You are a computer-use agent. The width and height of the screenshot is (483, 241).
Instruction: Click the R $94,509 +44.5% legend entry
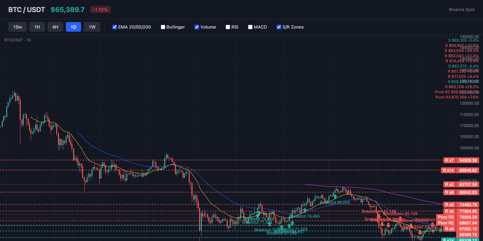pos(462,51)
